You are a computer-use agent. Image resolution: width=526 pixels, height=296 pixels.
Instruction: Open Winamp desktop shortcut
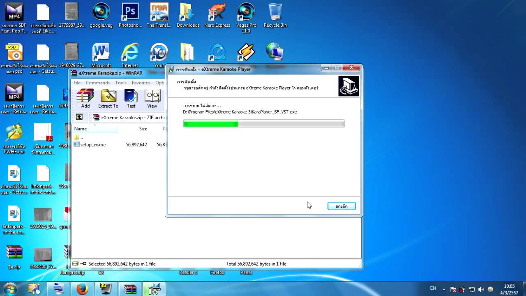246,53
